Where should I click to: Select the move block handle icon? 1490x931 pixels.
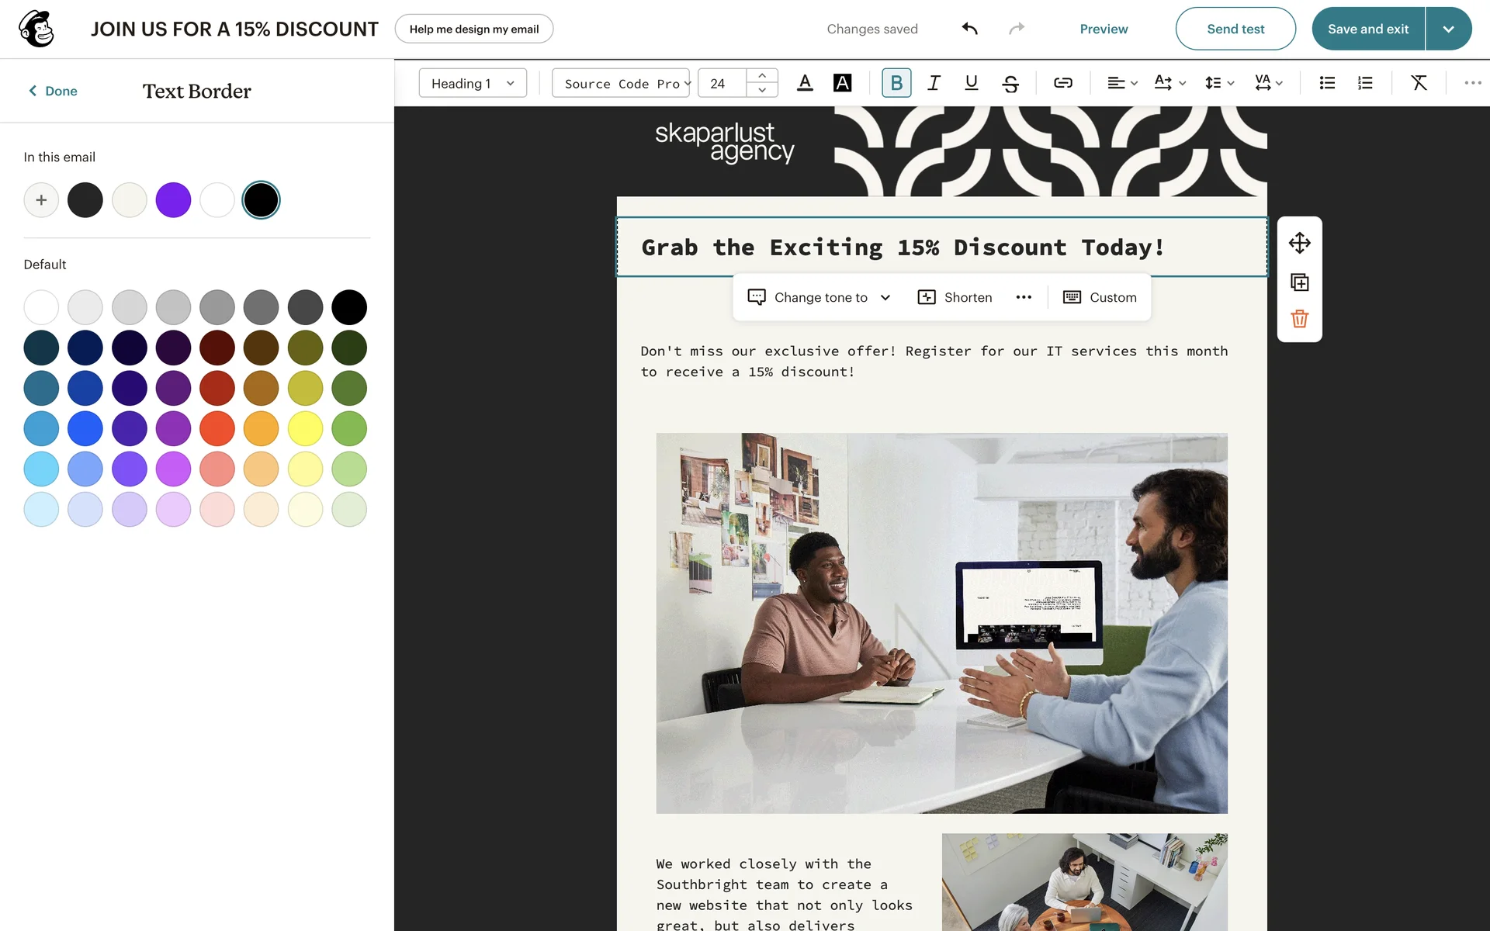(x=1299, y=243)
